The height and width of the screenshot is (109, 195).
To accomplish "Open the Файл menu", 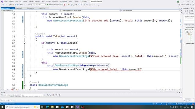I will 6,2.
